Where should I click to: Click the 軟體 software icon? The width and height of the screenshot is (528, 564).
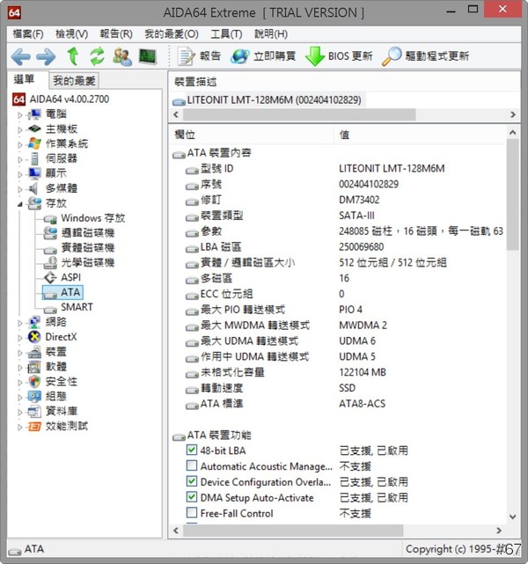pyautogui.click(x=34, y=367)
